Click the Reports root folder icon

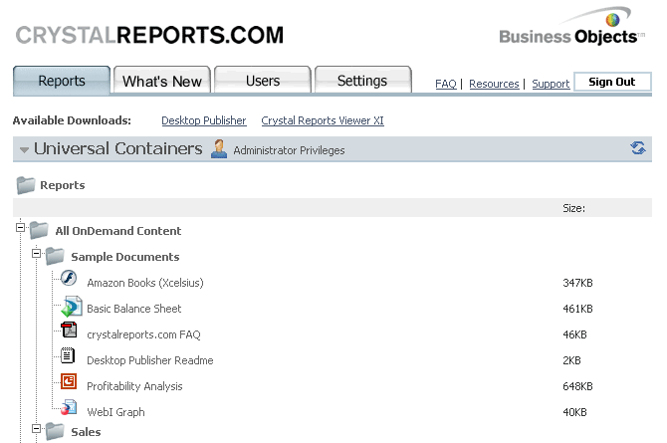coord(26,185)
